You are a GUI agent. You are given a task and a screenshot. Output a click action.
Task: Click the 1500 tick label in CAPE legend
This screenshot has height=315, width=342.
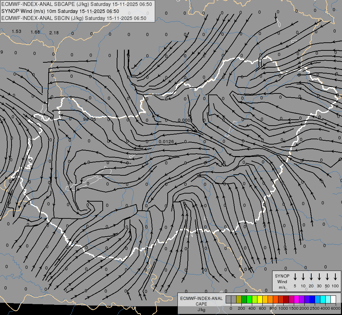tap(294, 308)
